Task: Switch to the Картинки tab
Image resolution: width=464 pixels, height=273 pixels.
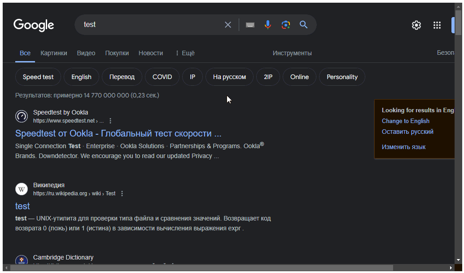Action: click(54, 53)
